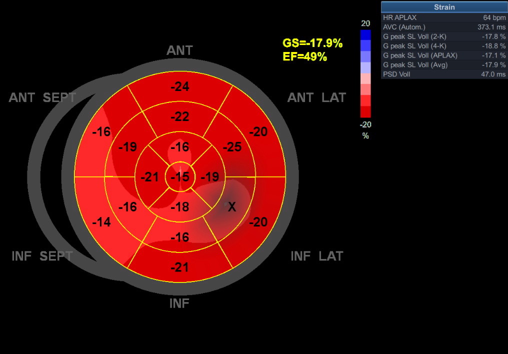
Task: Select the -16 basal anteroseptal segment
Action: (x=101, y=131)
